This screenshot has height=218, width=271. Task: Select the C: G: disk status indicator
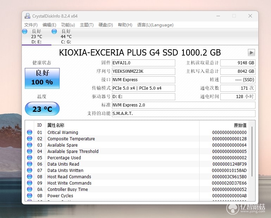[x=54, y=31]
